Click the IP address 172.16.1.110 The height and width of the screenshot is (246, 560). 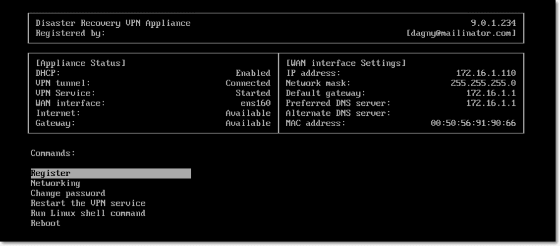tap(486, 73)
